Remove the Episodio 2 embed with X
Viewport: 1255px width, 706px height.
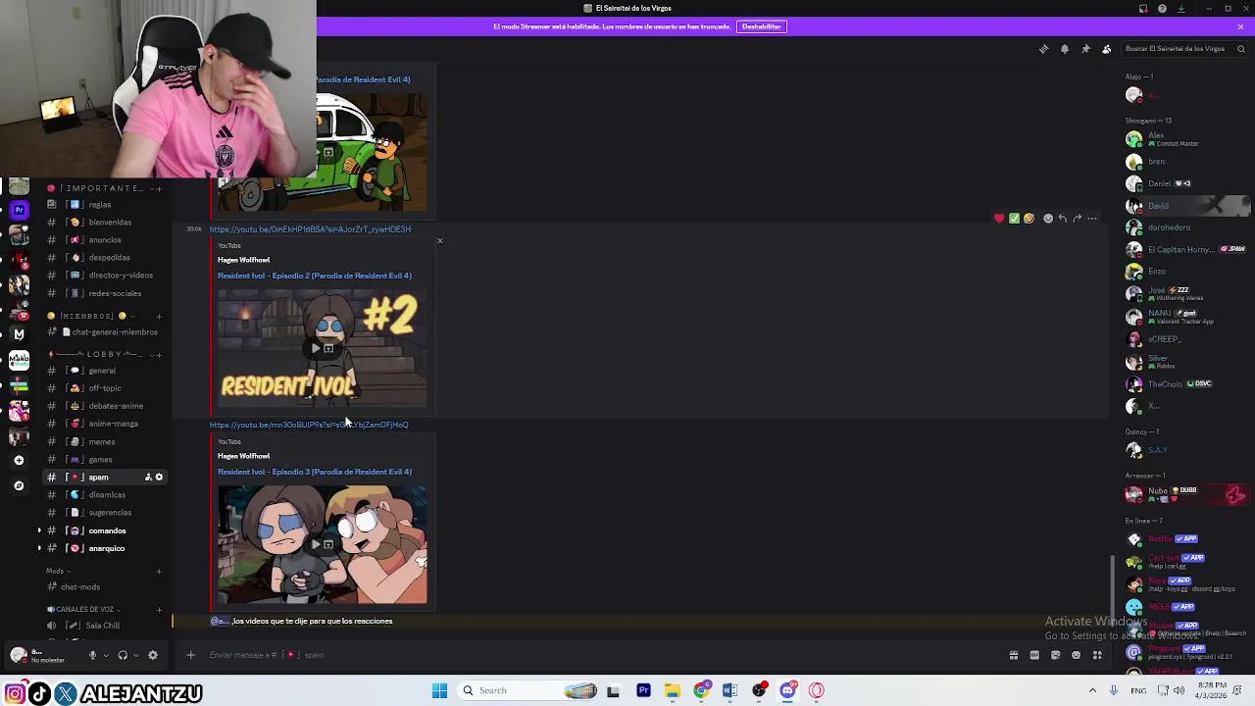[439, 240]
